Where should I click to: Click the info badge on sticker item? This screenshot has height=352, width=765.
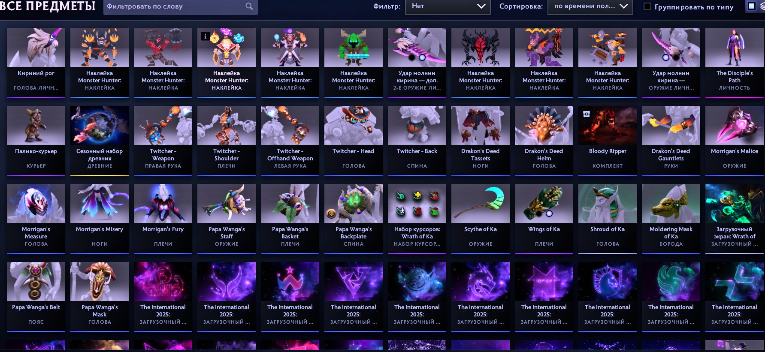point(205,36)
